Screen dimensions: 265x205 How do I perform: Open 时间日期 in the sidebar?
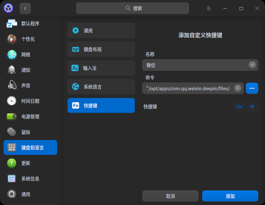30,101
